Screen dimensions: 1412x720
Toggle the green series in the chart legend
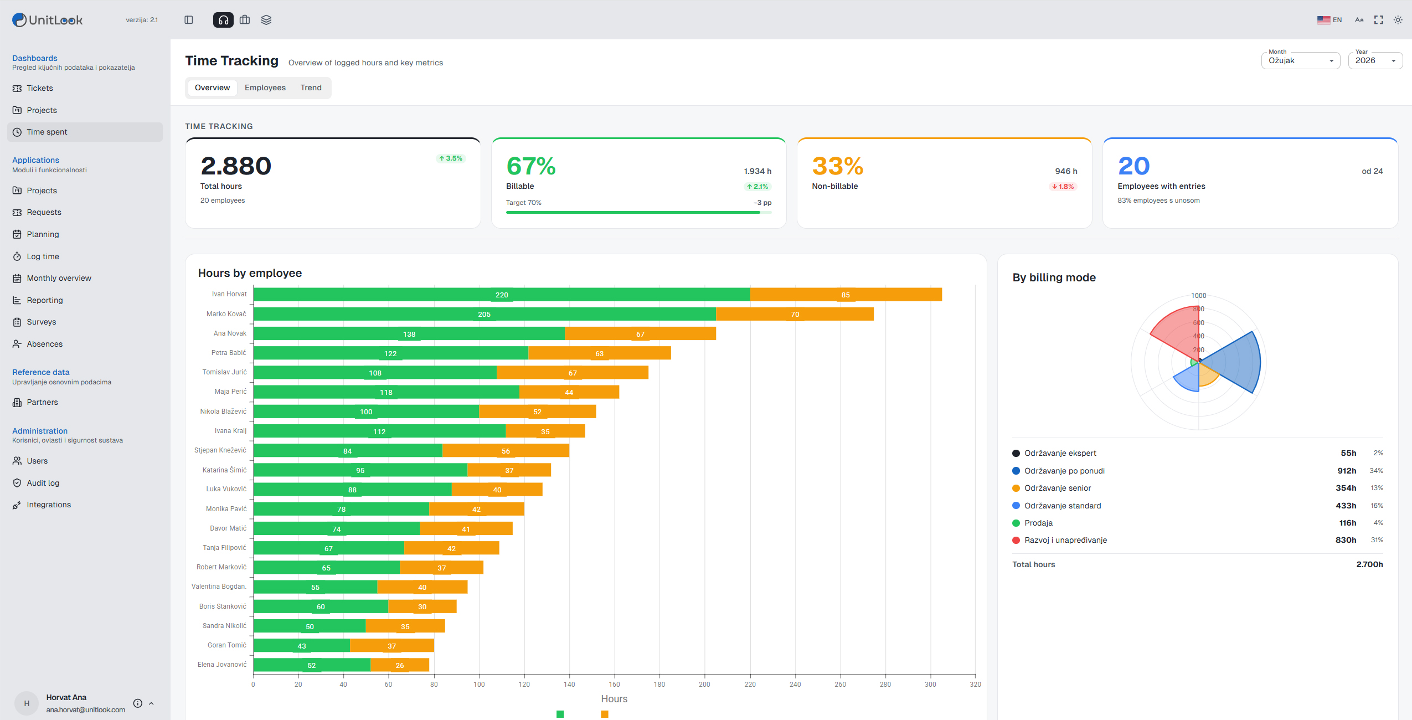coord(560,714)
